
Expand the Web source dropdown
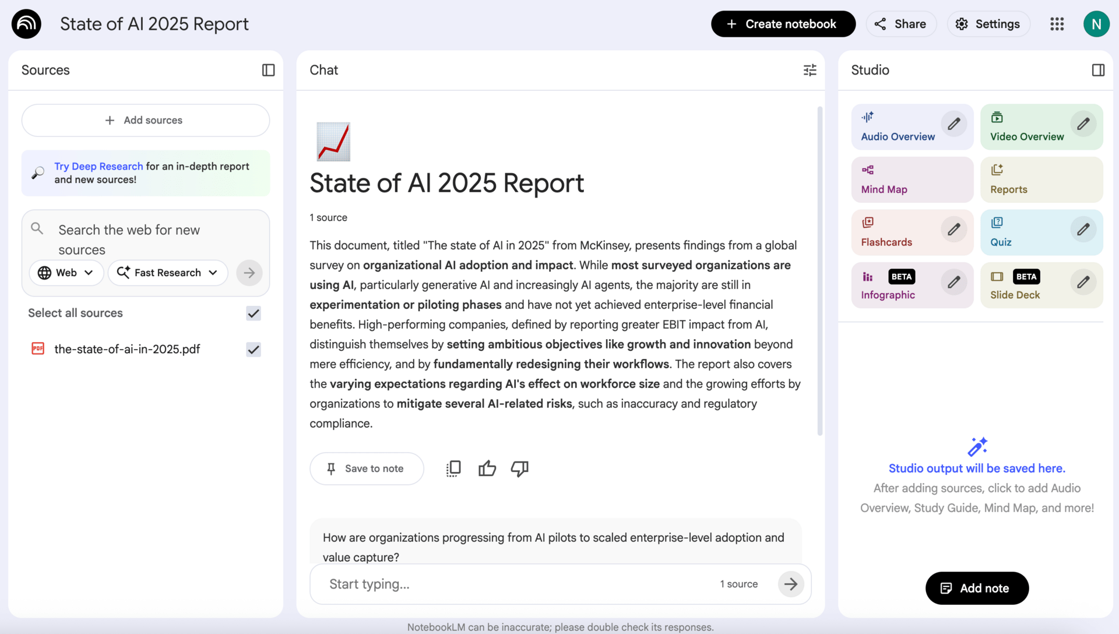click(x=66, y=273)
